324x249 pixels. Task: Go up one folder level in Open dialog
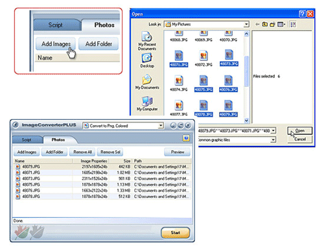coord(265,24)
